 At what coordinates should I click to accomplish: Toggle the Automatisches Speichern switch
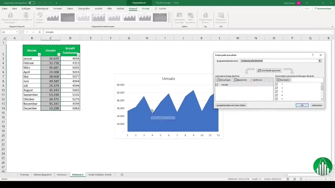32,3
